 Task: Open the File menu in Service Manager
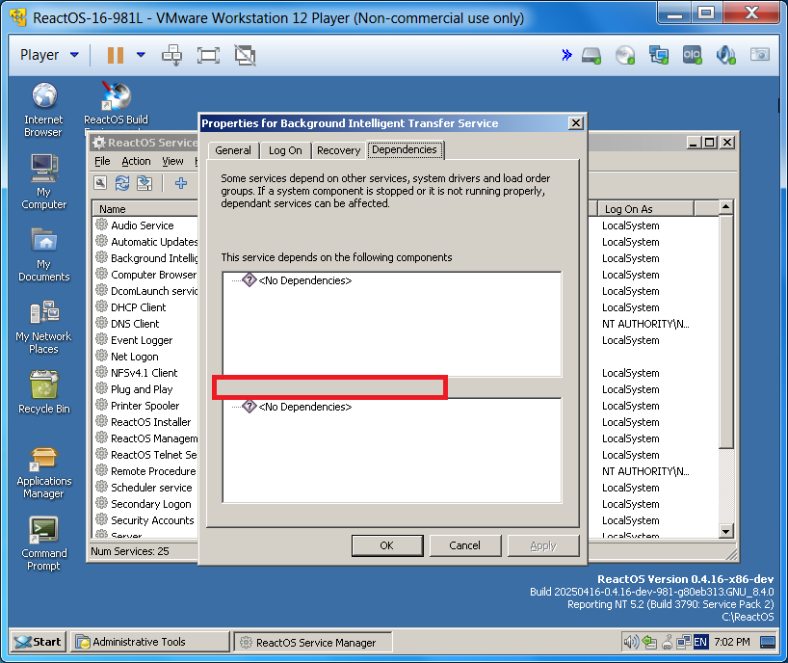(x=102, y=161)
